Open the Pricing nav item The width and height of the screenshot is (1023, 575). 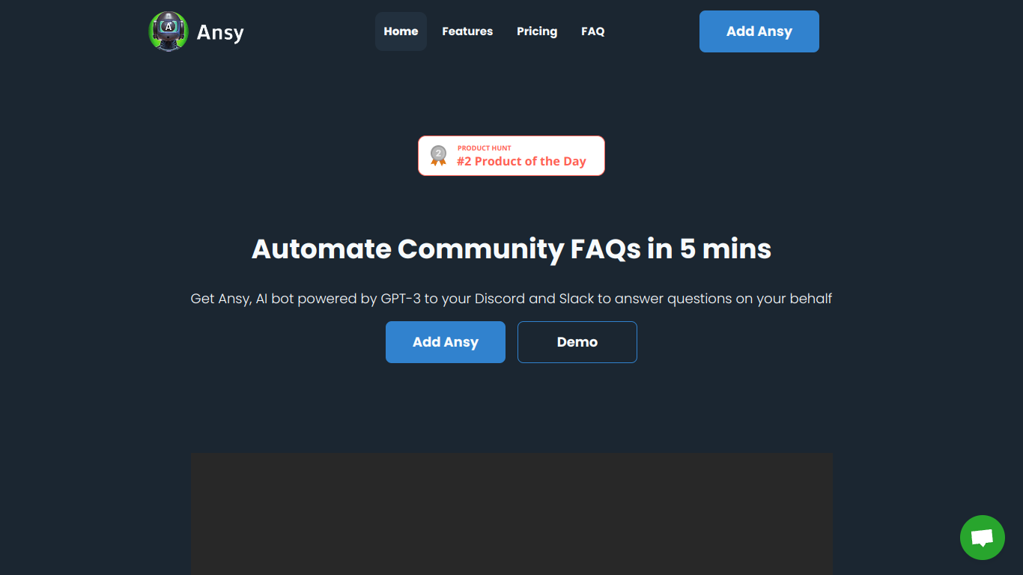coord(537,31)
